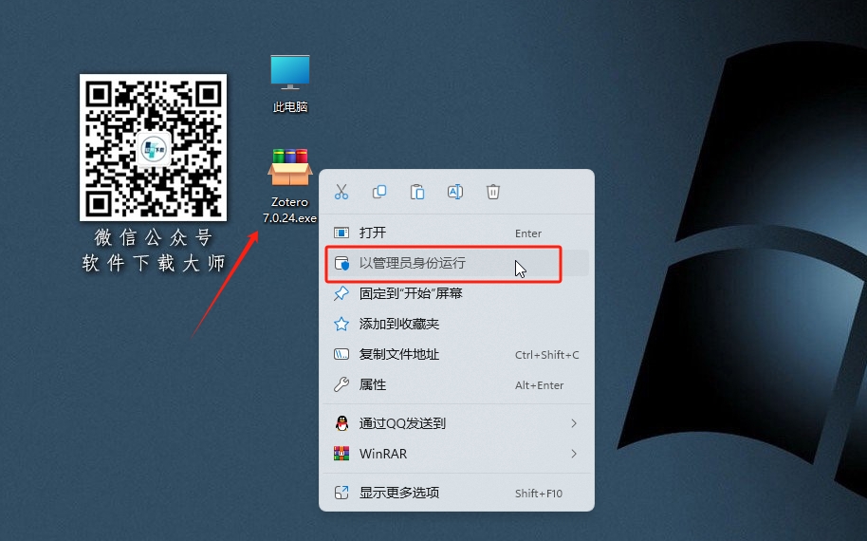Click the Rename icon
This screenshot has height=541, width=867.
pos(455,192)
